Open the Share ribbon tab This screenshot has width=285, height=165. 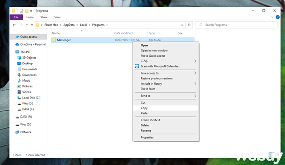coord(44,17)
